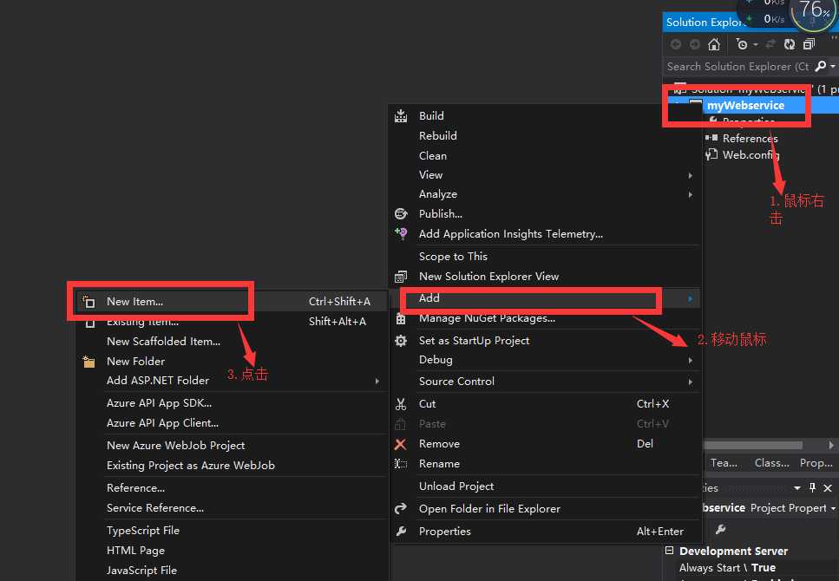Click the Build menu icon
Screen dimensions: 839x581
pos(401,115)
